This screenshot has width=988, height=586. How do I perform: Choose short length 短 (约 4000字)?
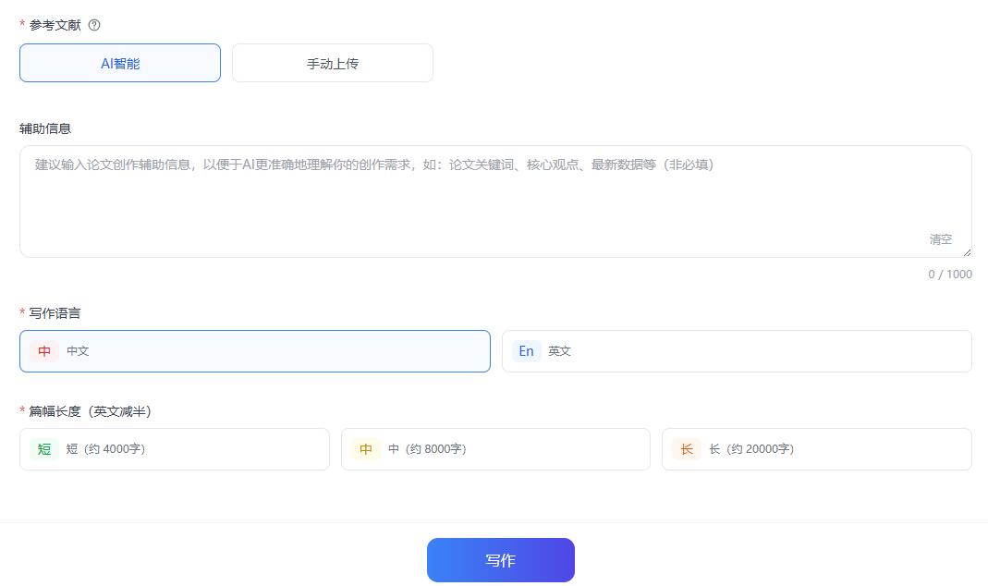coord(175,449)
